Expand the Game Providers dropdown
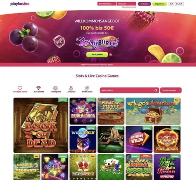 click(x=171, y=90)
